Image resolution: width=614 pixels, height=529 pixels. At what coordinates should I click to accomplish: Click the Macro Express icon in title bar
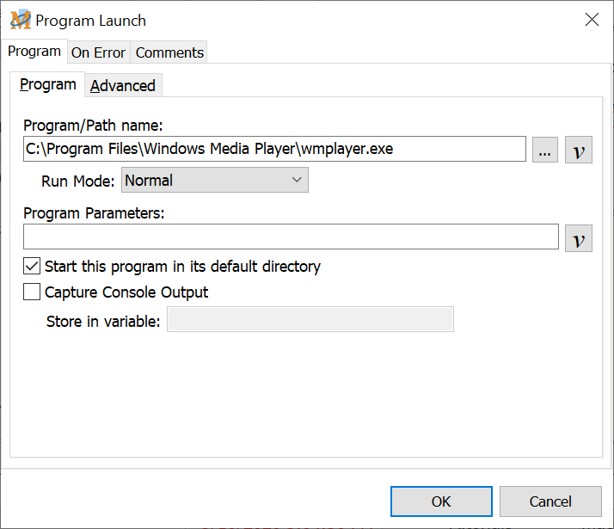21,20
